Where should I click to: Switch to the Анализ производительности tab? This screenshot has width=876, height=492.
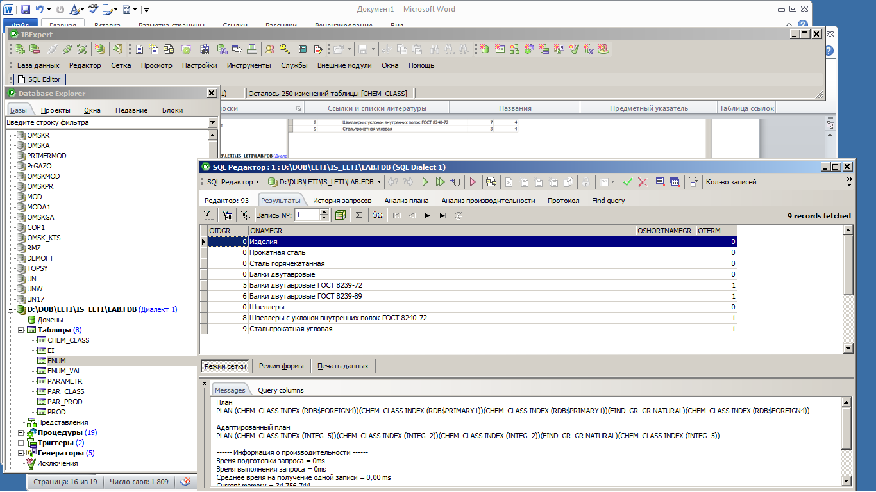[x=488, y=201]
